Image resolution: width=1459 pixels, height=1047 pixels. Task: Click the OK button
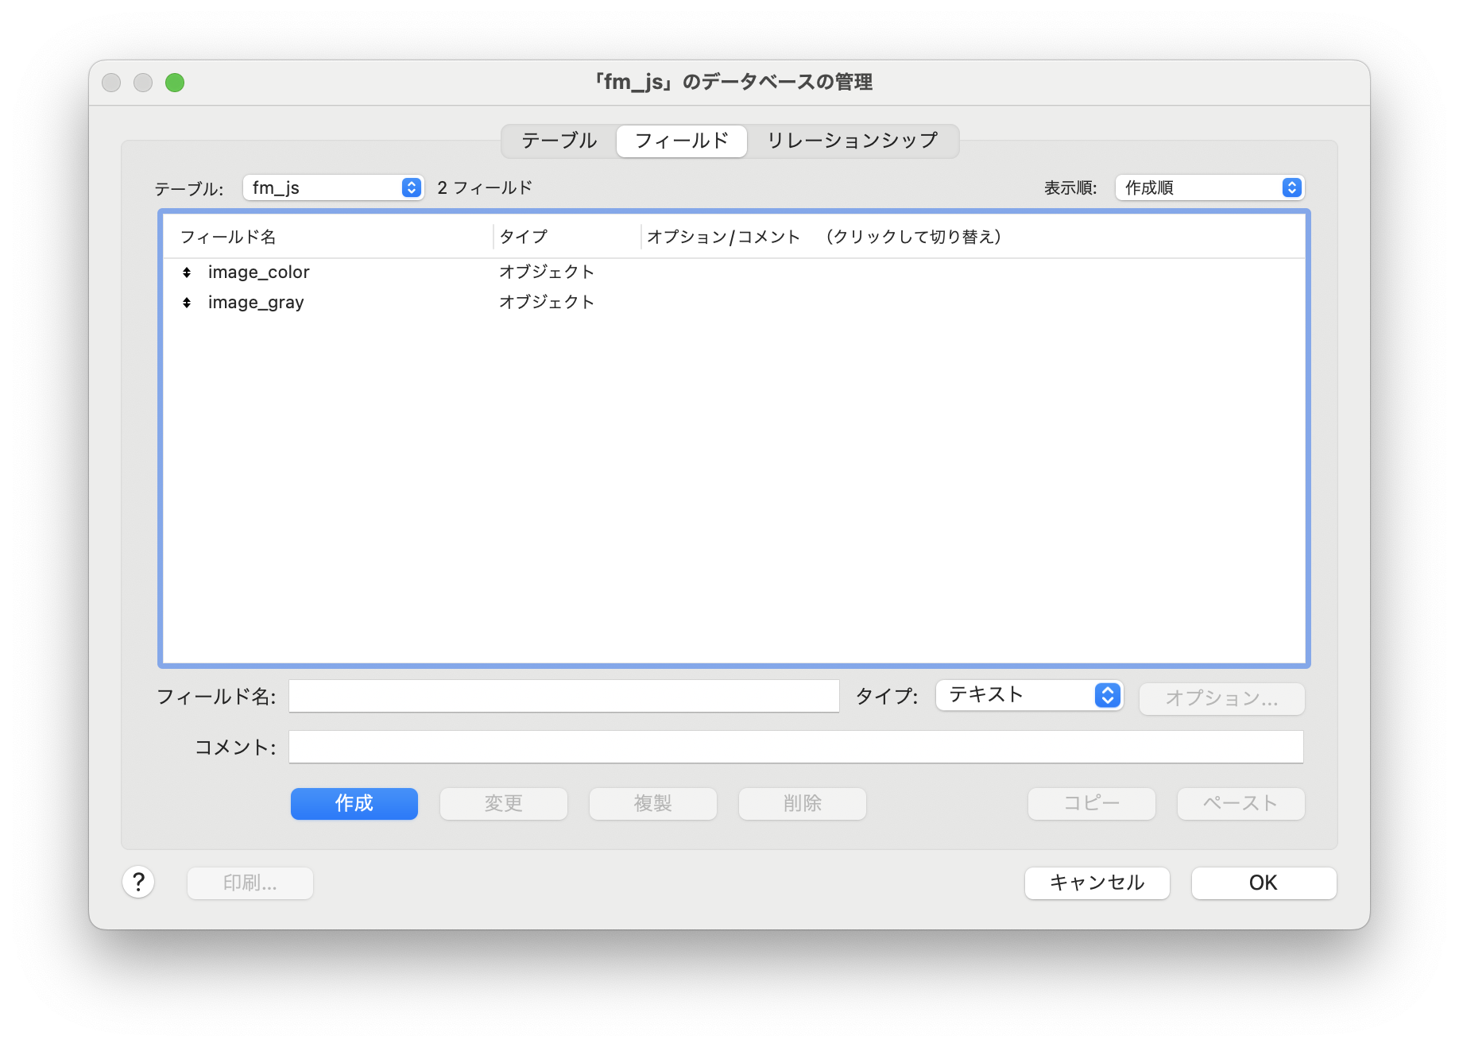[1263, 883]
